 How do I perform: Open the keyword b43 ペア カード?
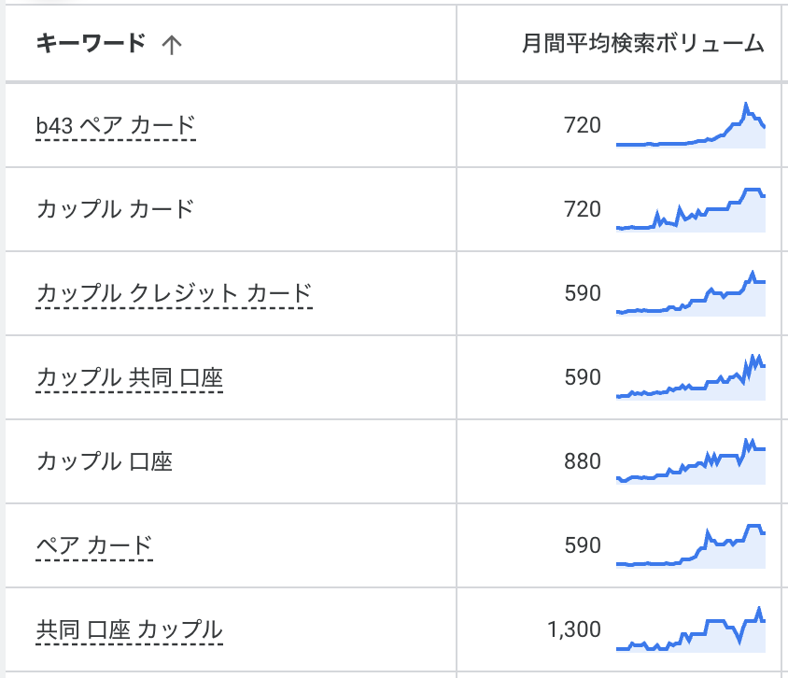(x=116, y=125)
